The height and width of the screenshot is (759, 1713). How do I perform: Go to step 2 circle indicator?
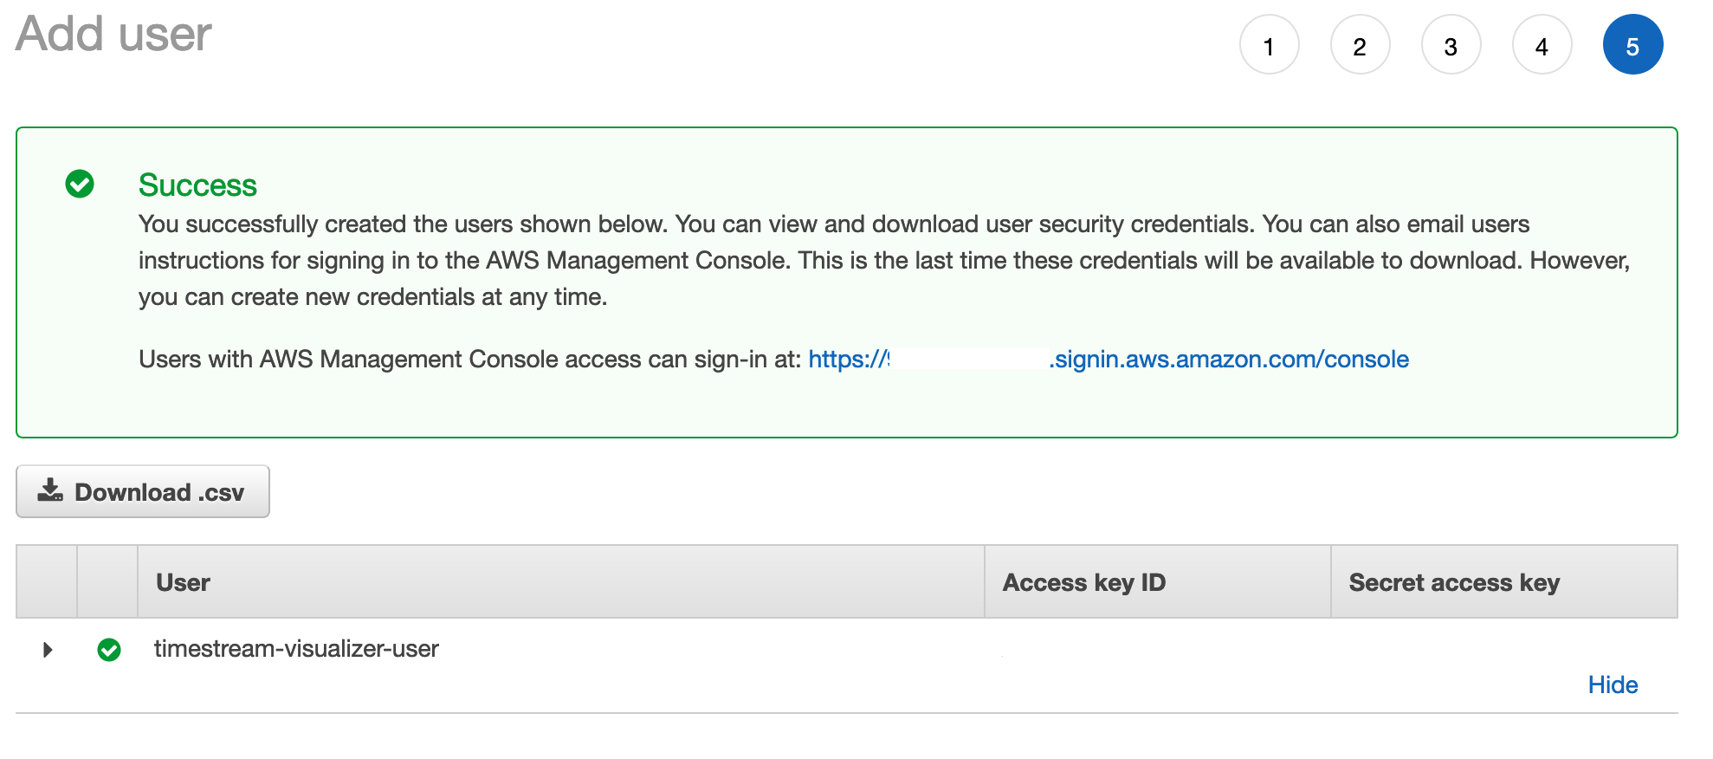tap(1360, 45)
